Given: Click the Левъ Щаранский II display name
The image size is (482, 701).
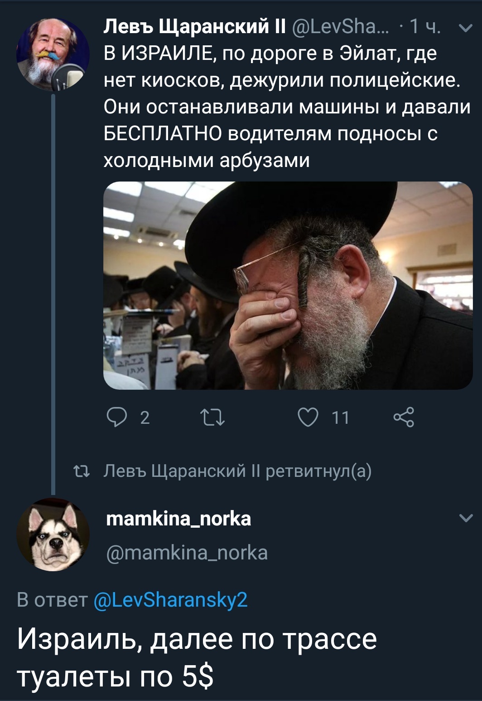Looking at the screenshot, I should [194, 27].
